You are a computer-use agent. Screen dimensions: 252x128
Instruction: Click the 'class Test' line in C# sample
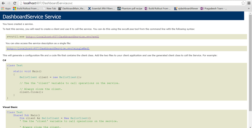coord(15,65)
